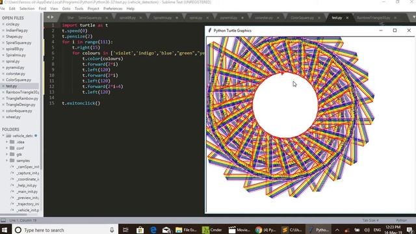416x234 pixels.
Task: Switch to the colorstar.py tab
Action: [x=264, y=18]
